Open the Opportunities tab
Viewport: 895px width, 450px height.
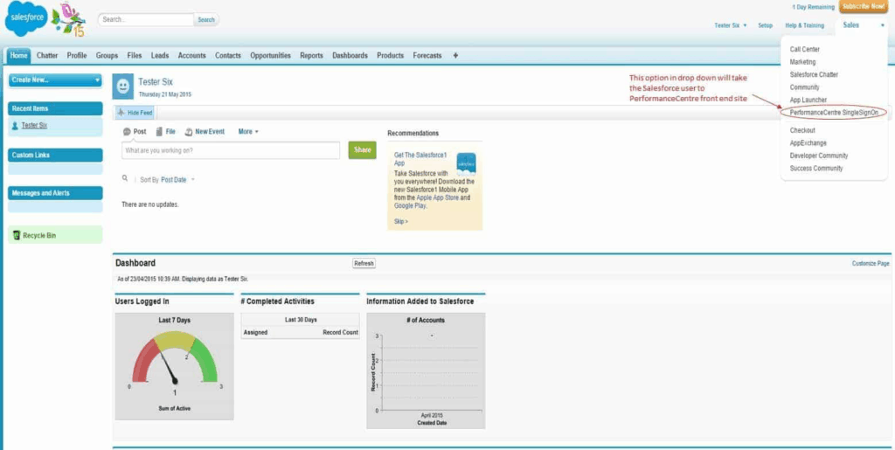coord(271,55)
